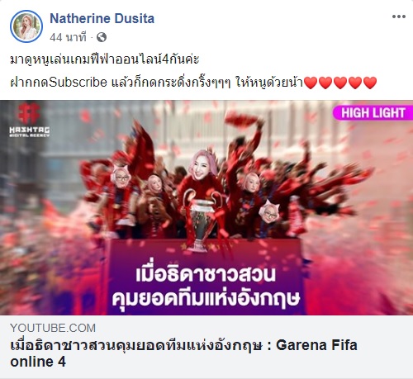Open the YouTube video preview thumbnail
Viewport: 413px width, 379px height.
(206, 208)
